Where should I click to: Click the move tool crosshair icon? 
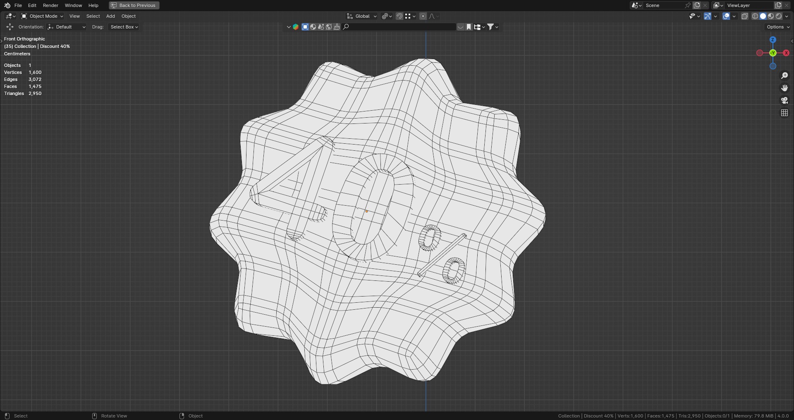pyautogui.click(x=10, y=27)
